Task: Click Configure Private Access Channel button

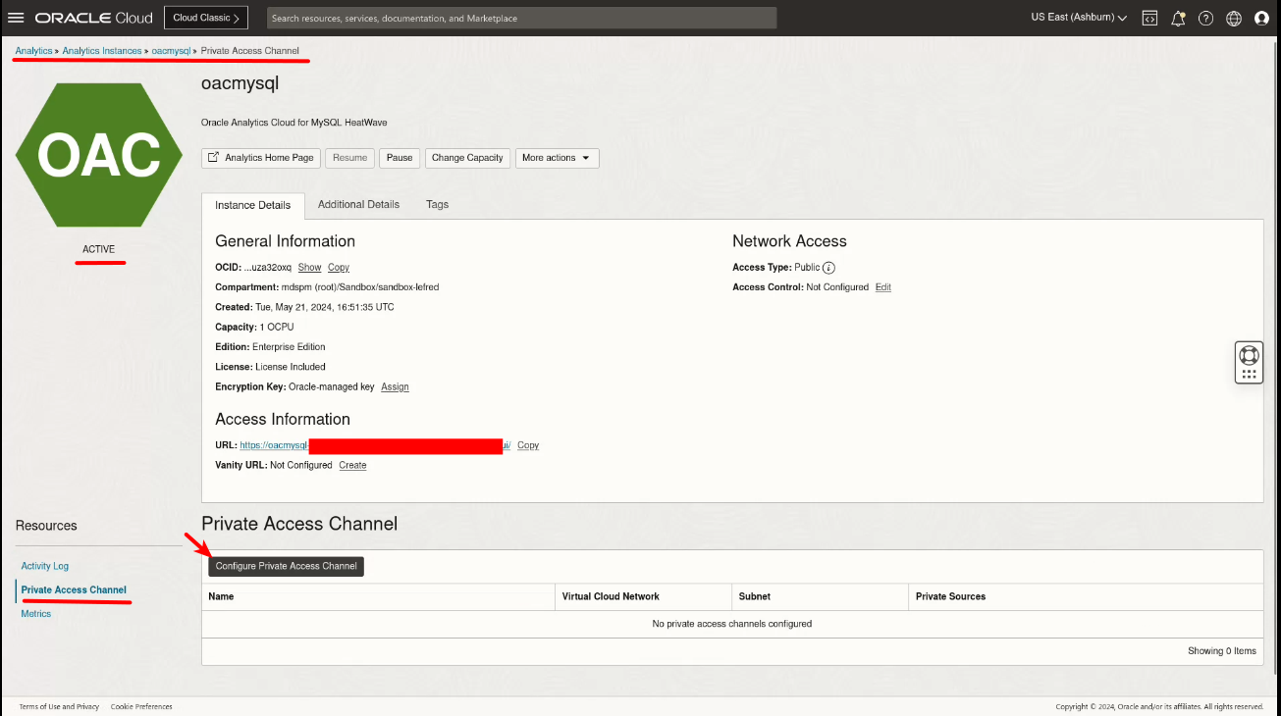Action: (286, 566)
